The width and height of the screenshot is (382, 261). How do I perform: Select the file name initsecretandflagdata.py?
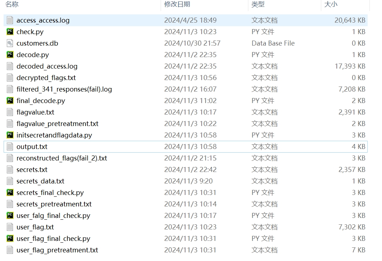point(54,135)
